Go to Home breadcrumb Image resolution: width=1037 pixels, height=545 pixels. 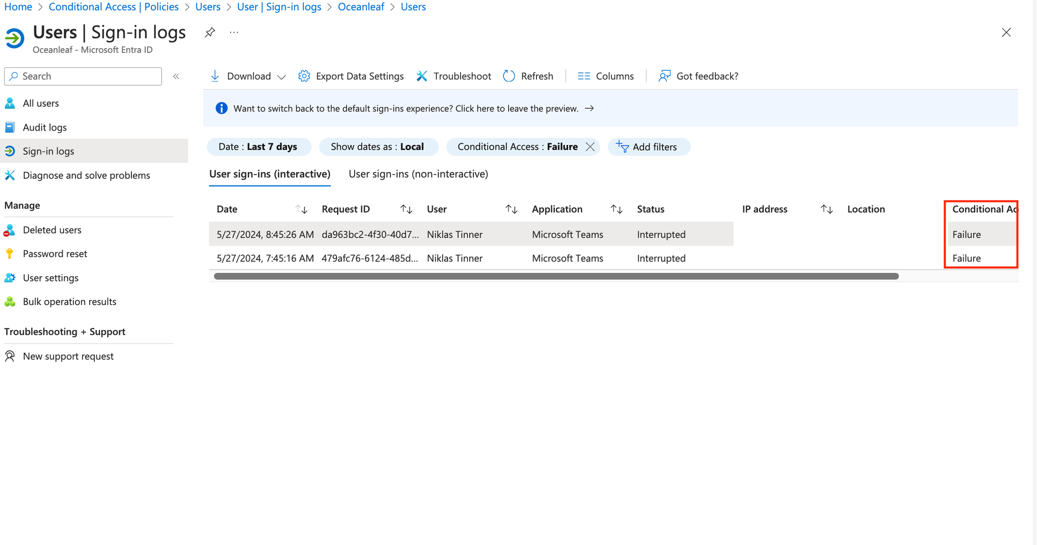(x=18, y=7)
